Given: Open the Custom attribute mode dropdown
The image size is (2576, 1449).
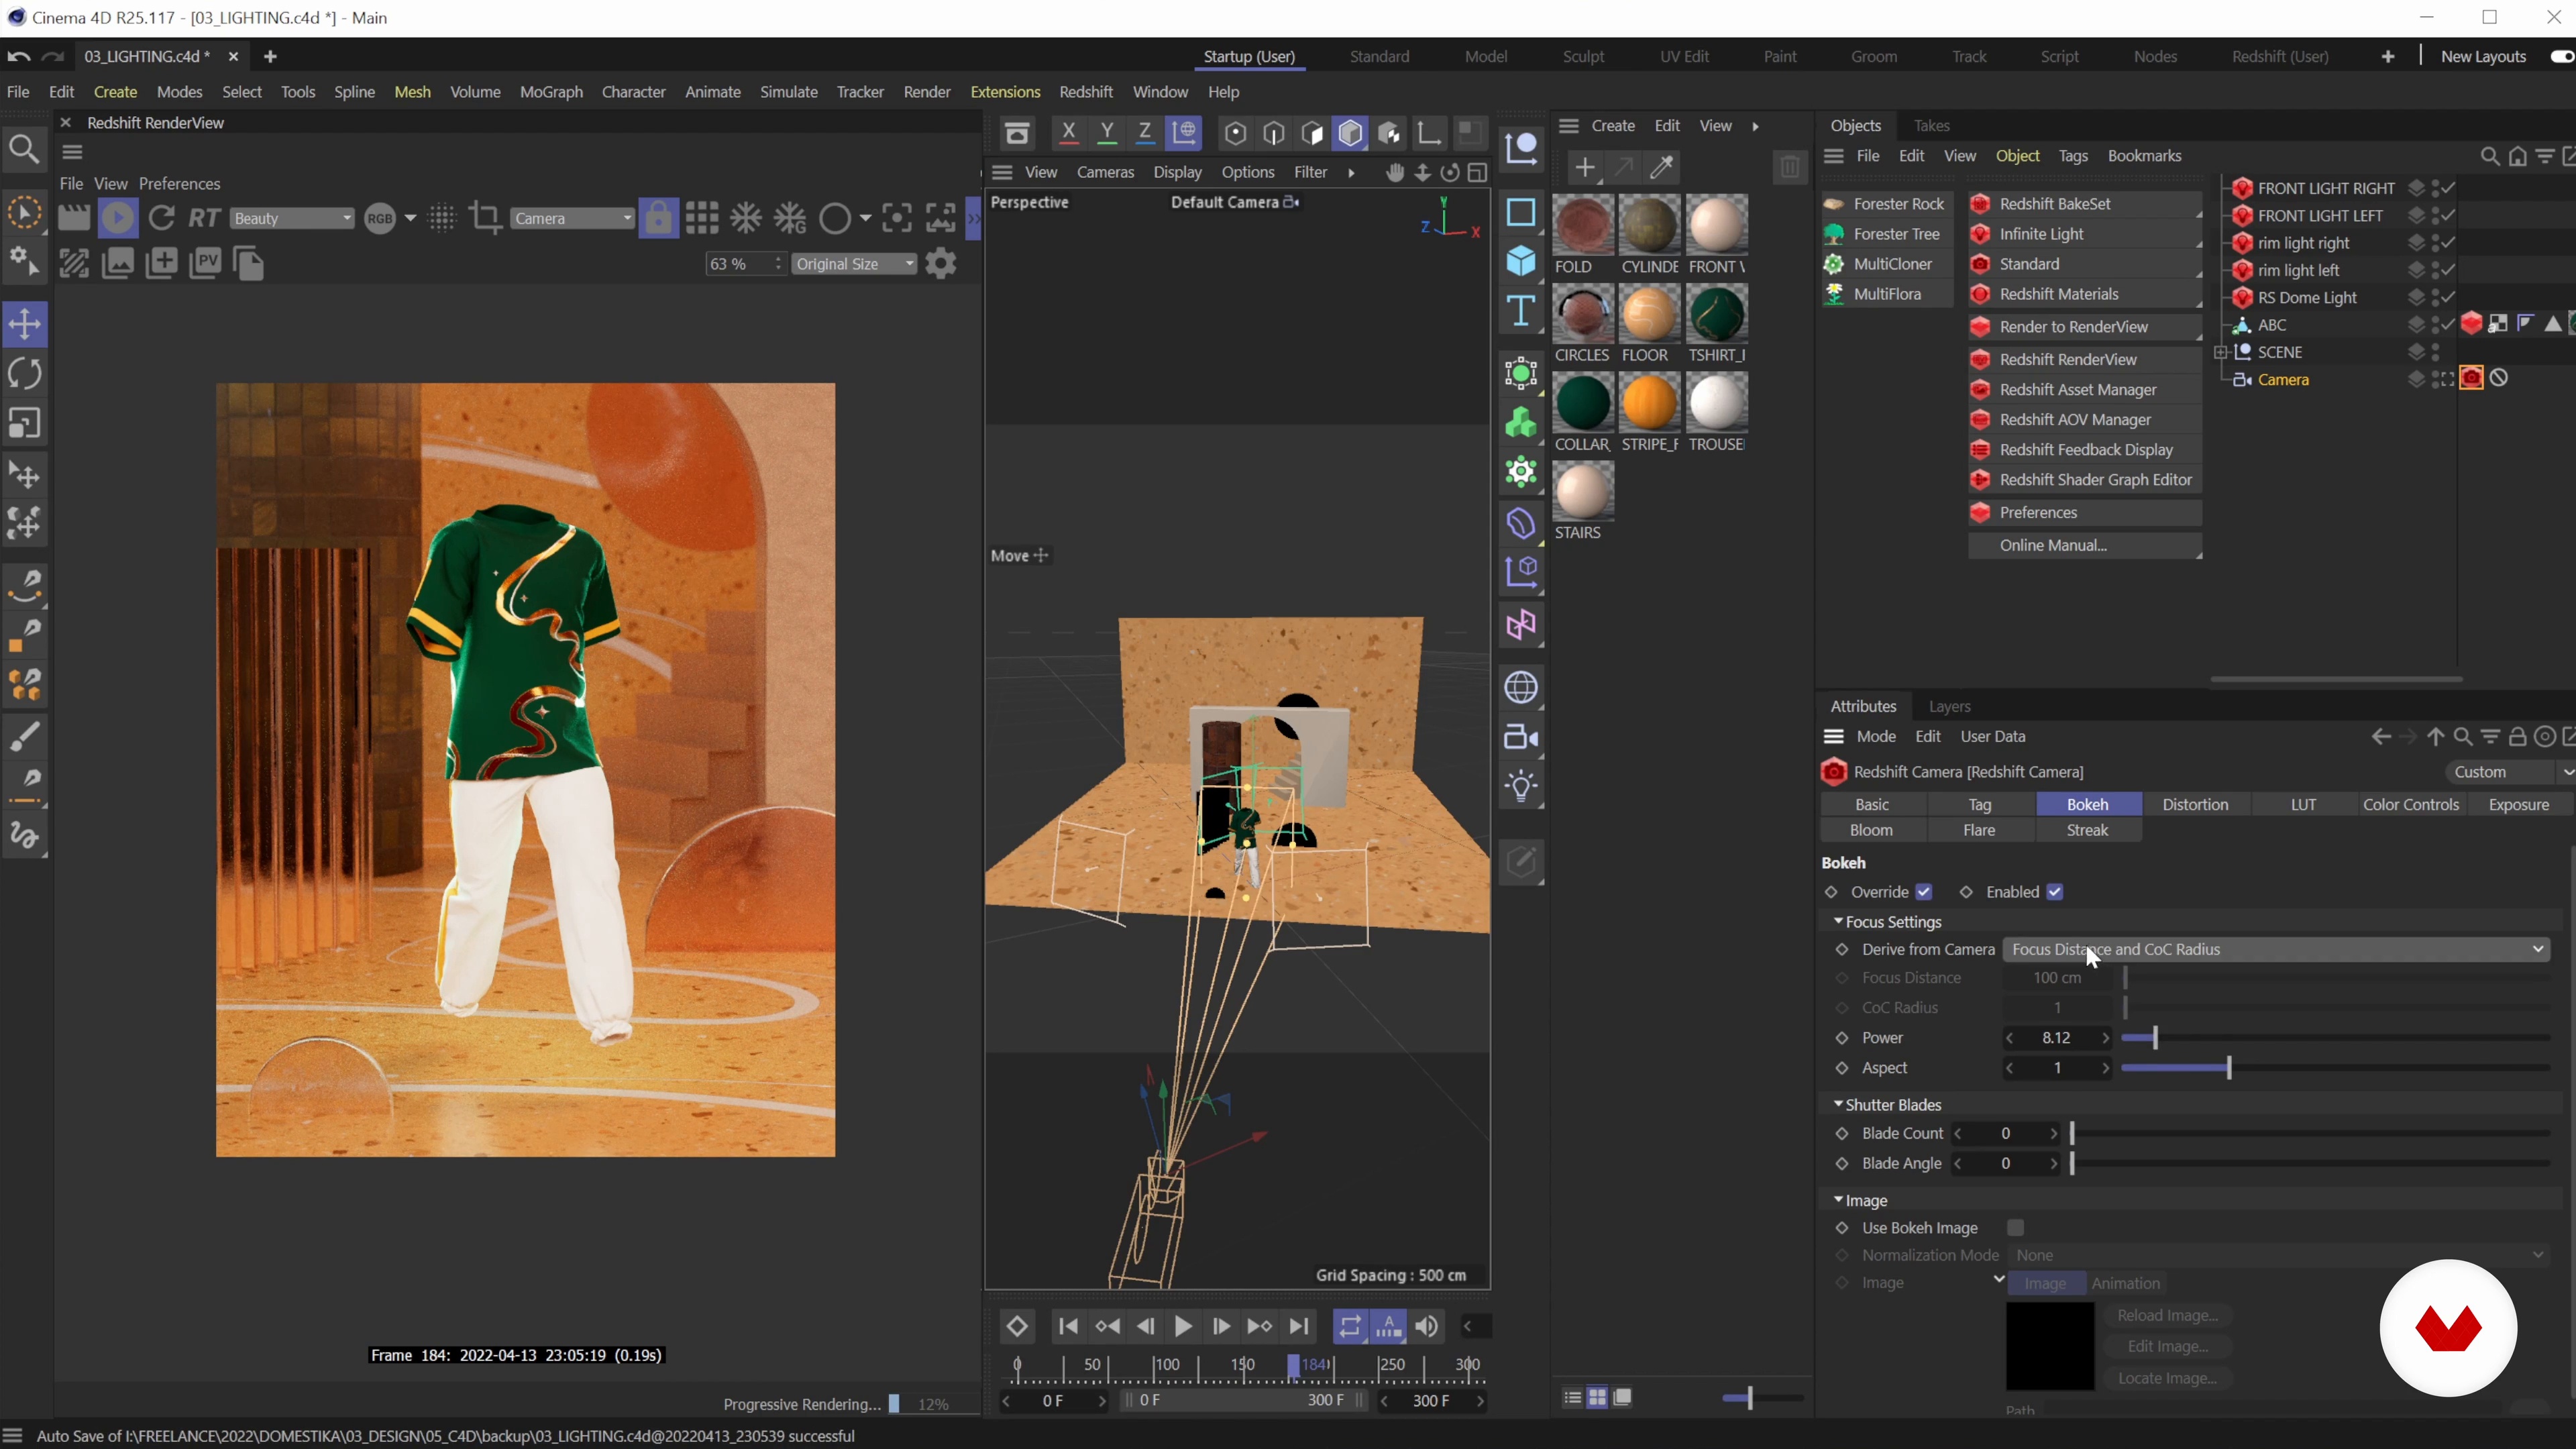Looking at the screenshot, I should click(2509, 772).
